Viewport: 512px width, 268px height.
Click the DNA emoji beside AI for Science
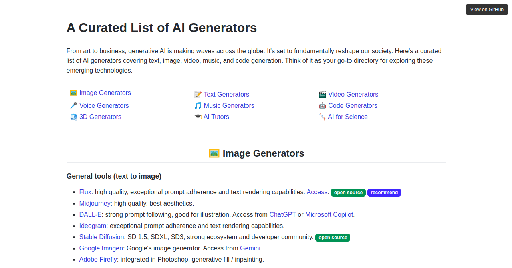pos(322,117)
